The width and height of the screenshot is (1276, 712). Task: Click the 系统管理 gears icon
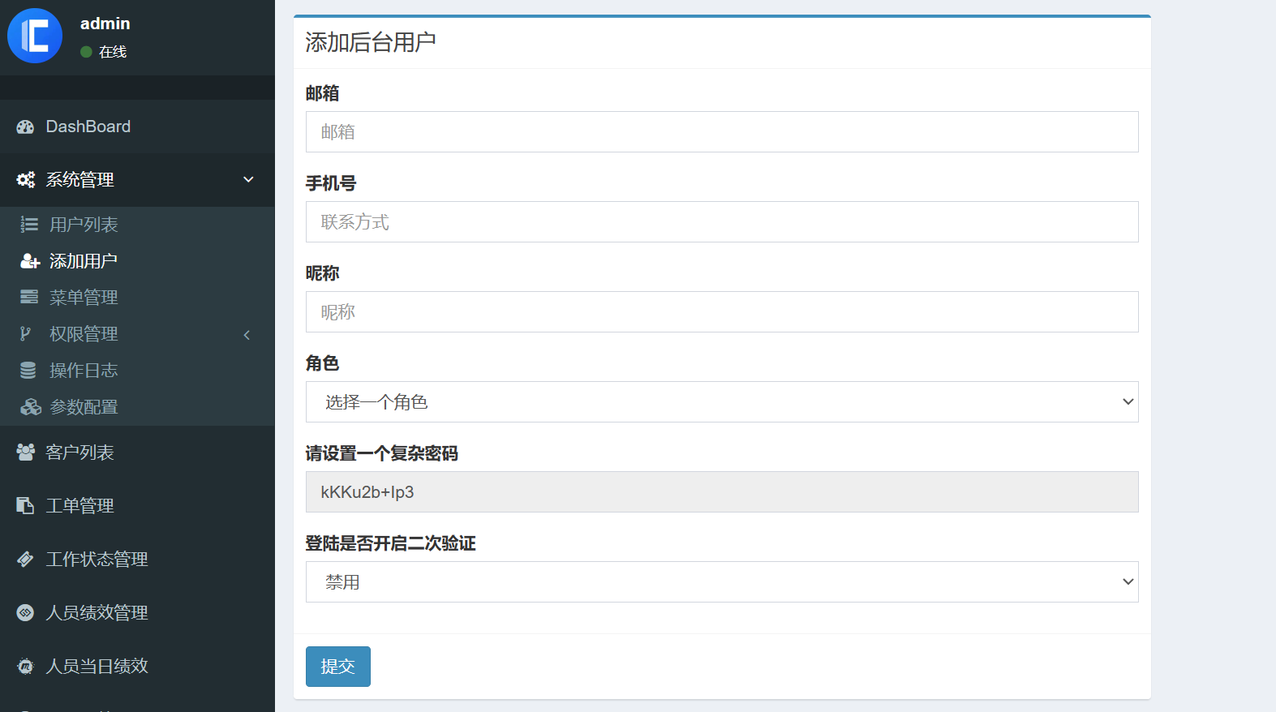tap(26, 180)
